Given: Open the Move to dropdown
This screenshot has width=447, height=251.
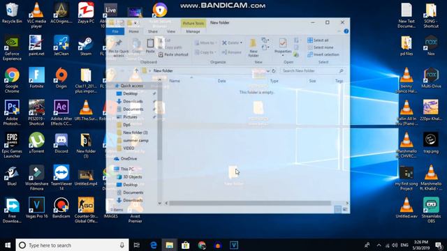Looking at the screenshot, I should pos(205,43).
